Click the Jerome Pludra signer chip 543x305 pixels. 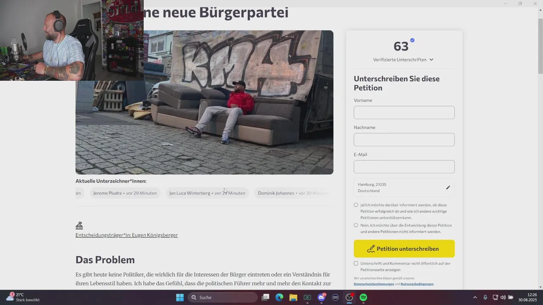125,193
